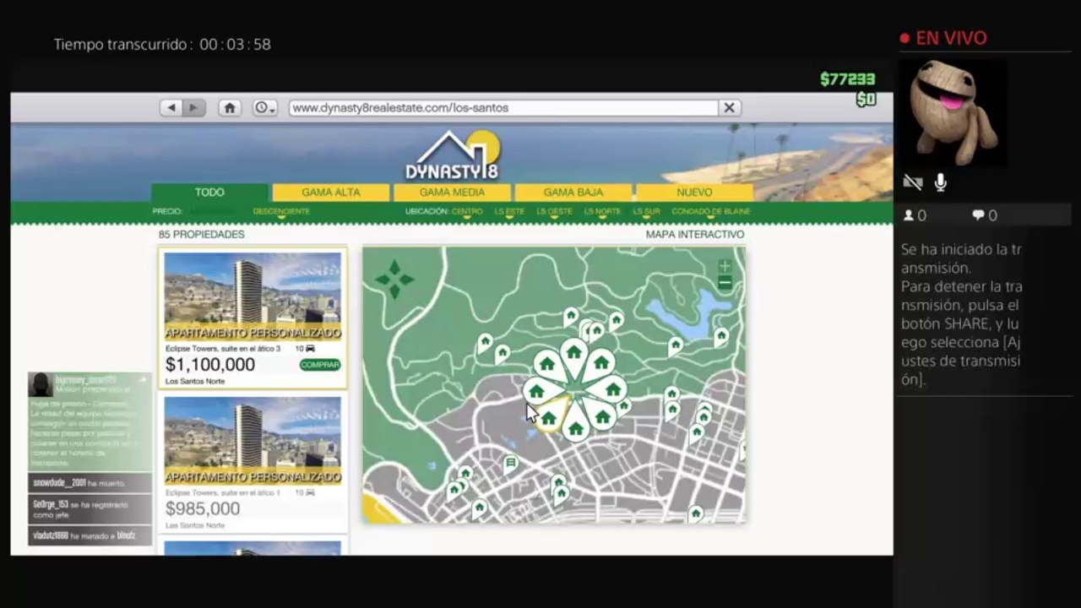Click the Sackboy streamer avatar
Viewport: 1081px width, 608px height.
coord(953,112)
